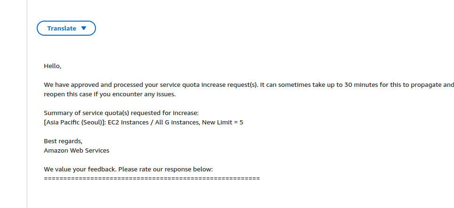
Task: Click "We value your feedback" text
Action: (x=80, y=169)
